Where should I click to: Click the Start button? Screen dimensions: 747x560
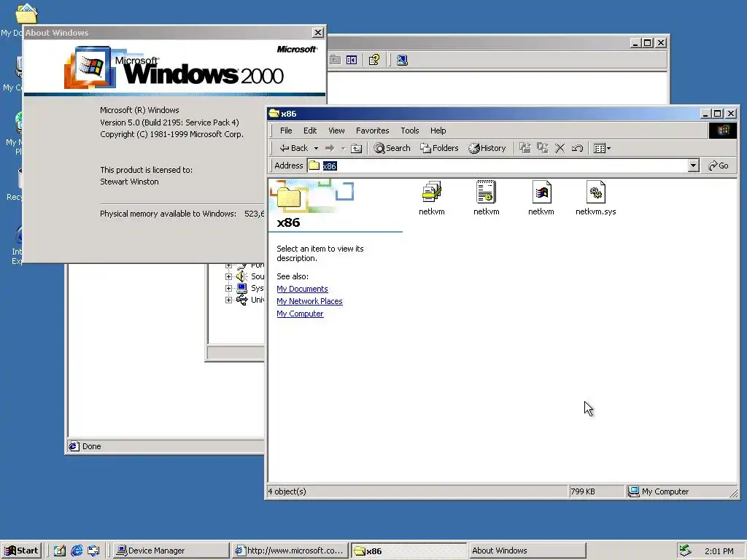[21, 551]
